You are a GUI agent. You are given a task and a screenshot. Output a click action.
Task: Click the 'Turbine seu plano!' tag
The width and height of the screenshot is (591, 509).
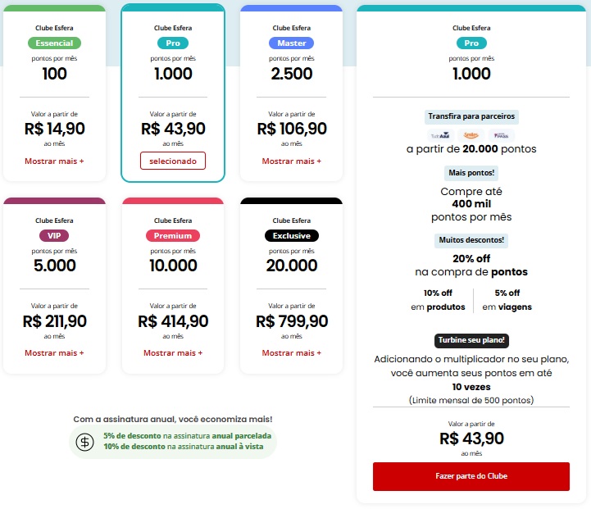[471, 340]
